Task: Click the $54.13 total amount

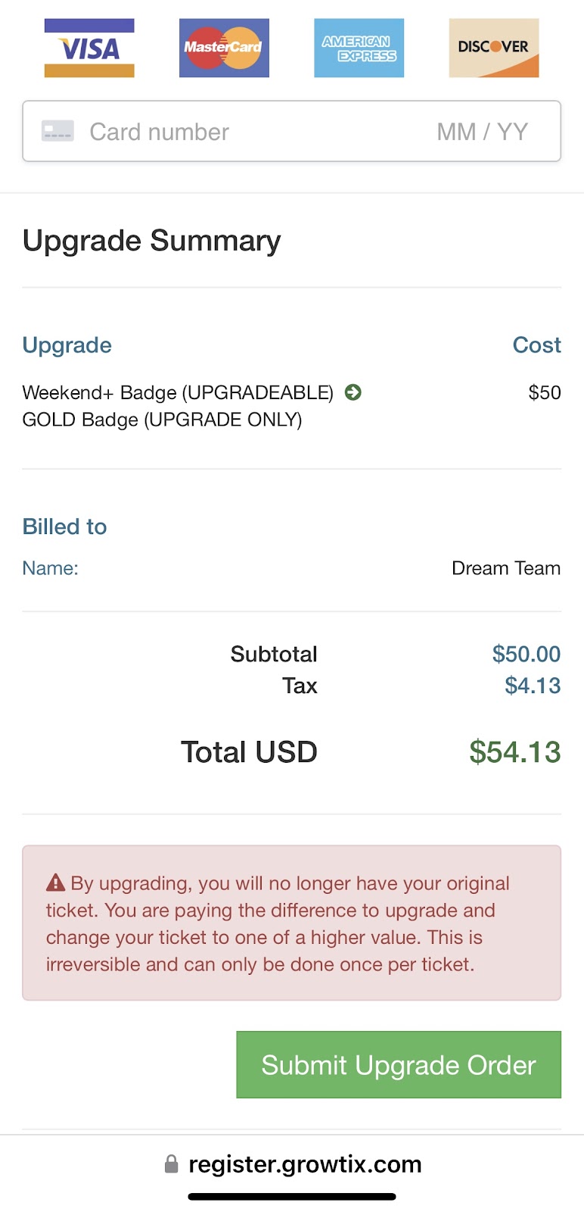Action: point(514,752)
